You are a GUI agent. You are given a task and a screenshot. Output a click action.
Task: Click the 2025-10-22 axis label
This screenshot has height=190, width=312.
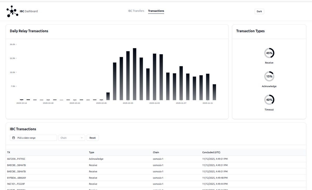click(75, 103)
